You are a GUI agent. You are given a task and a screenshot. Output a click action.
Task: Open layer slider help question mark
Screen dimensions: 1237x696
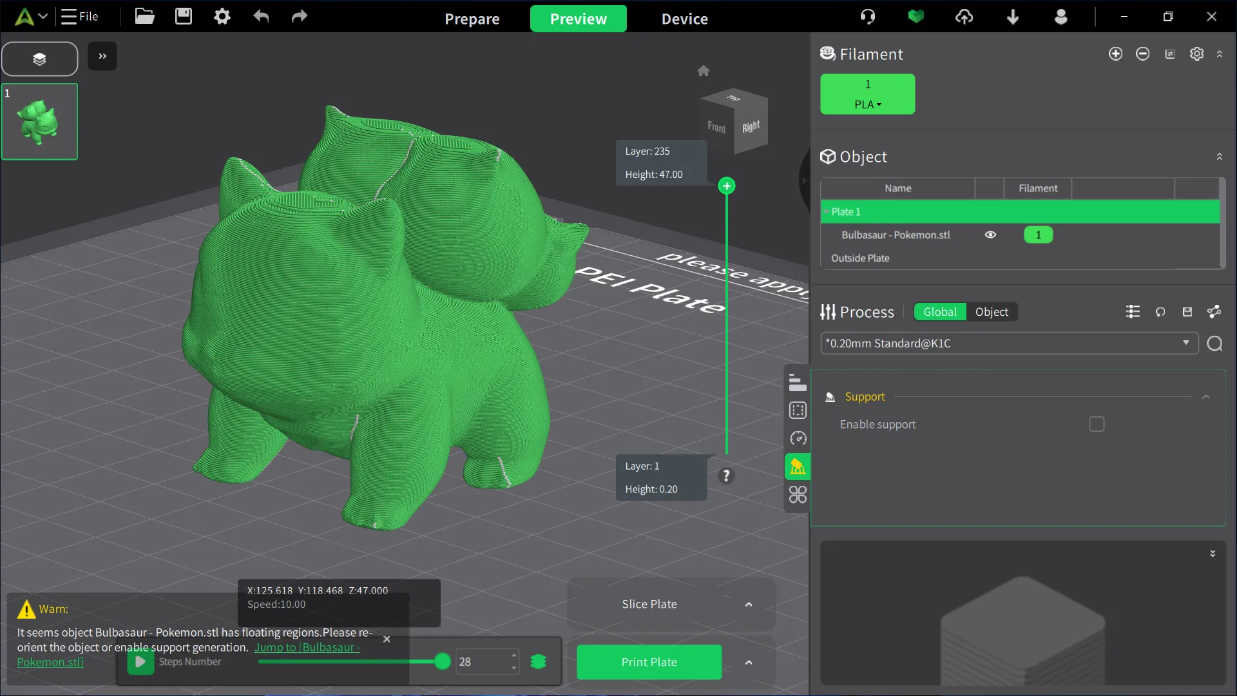click(x=726, y=476)
